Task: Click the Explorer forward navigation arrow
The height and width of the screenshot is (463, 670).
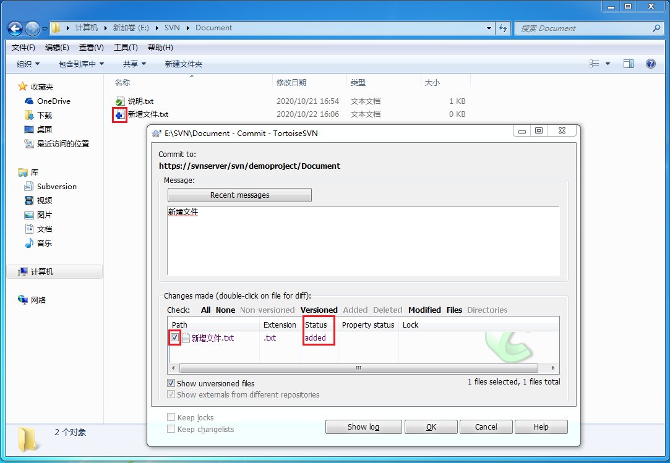Action: (x=32, y=28)
